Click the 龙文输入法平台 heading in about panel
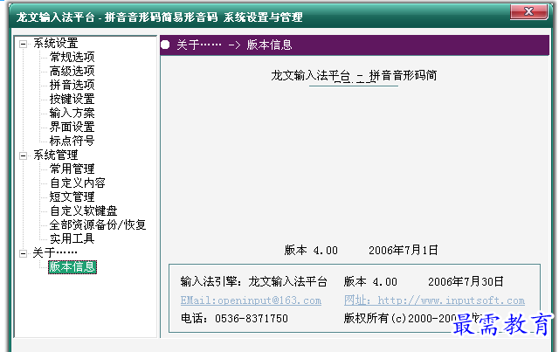Screen dimensions: 559x352 (354, 75)
